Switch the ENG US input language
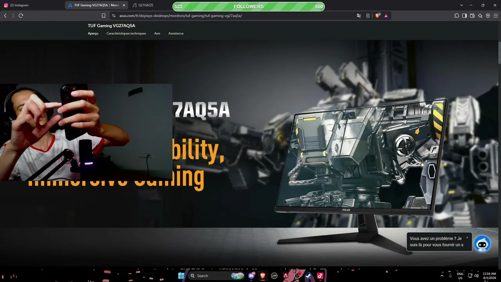This screenshot has height=282, width=501. click(460, 276)
